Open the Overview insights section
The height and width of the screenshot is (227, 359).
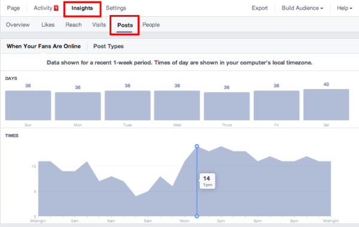[18, 24]
